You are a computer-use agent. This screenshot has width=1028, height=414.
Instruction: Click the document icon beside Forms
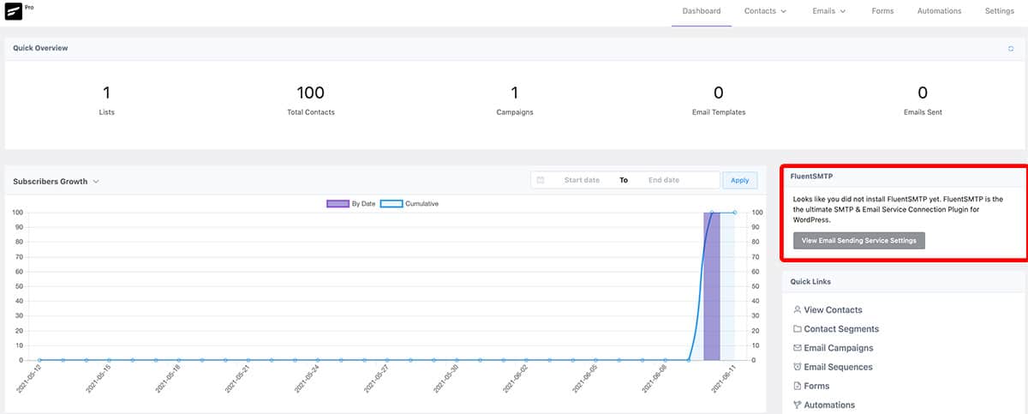(798, 386)
